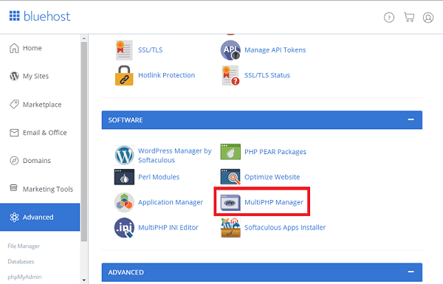Open the Softaculous Apps Installer link
Screen dimensions: 443x284
(x=285, y=227)
